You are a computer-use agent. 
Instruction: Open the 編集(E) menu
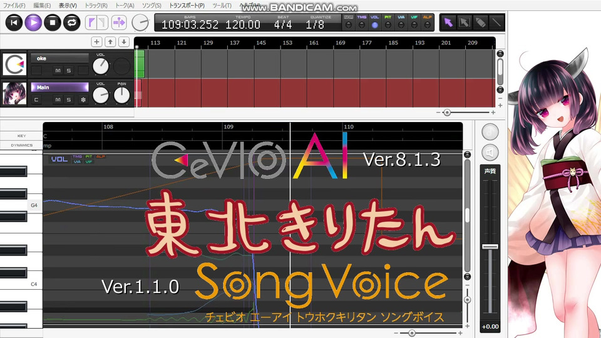click(41, 6)
